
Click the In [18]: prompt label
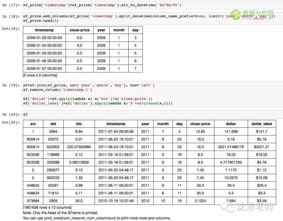(x=11, y=16)
